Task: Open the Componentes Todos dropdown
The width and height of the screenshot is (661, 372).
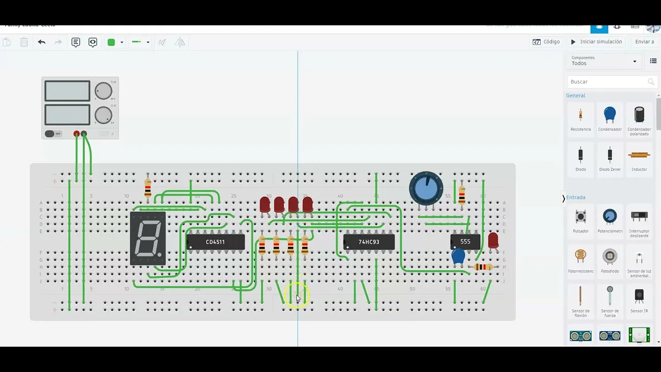Action: (x=604, y=61)
